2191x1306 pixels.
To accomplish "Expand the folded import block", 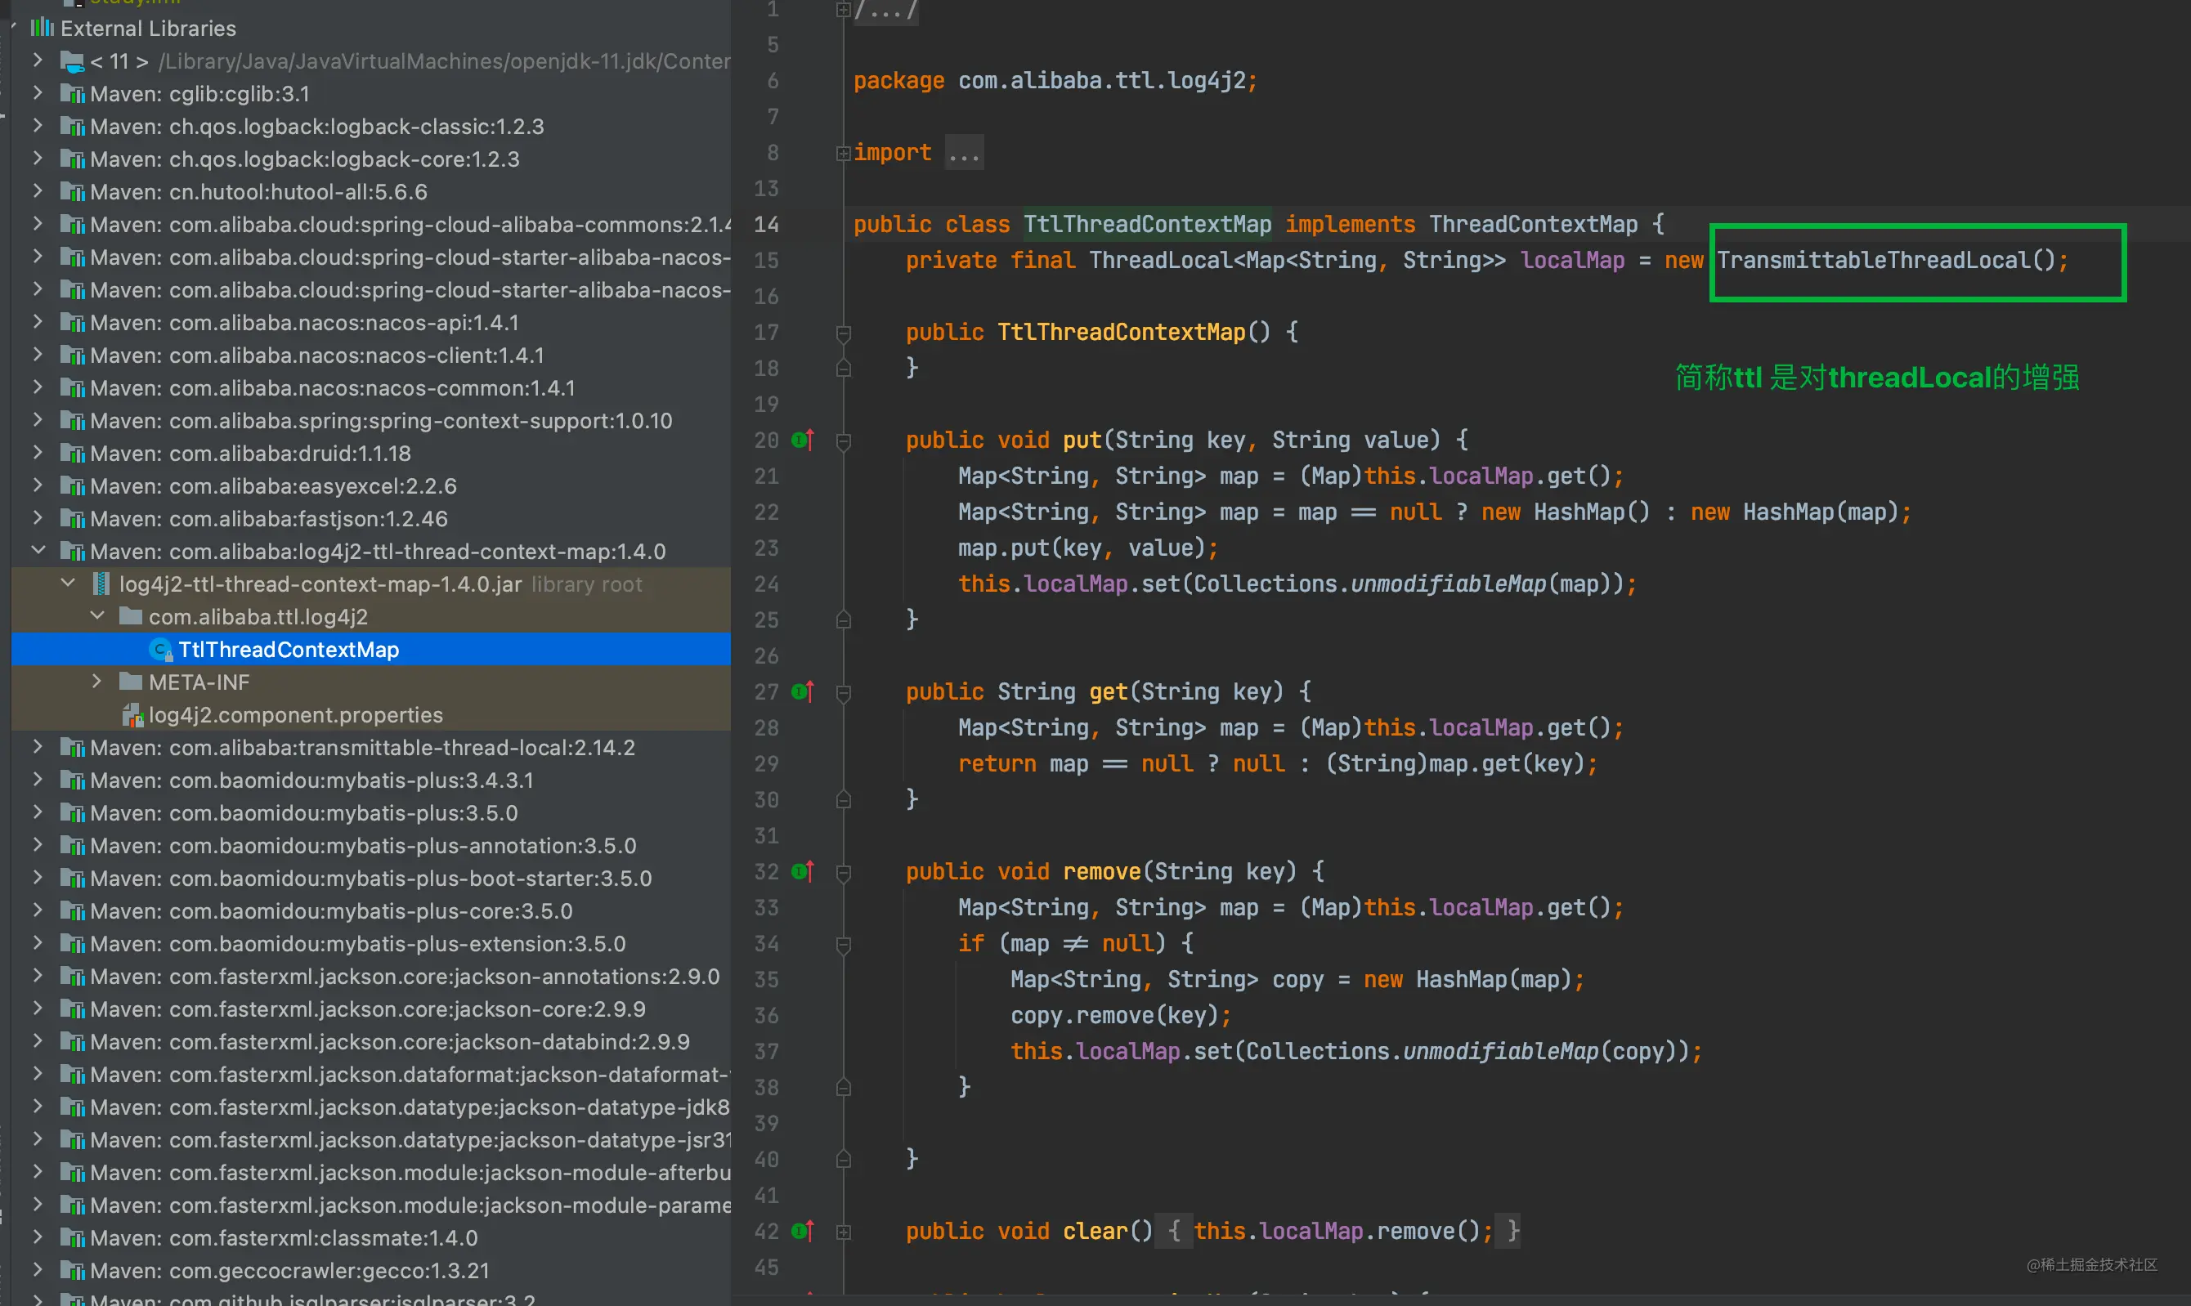I will pos(842,153).
